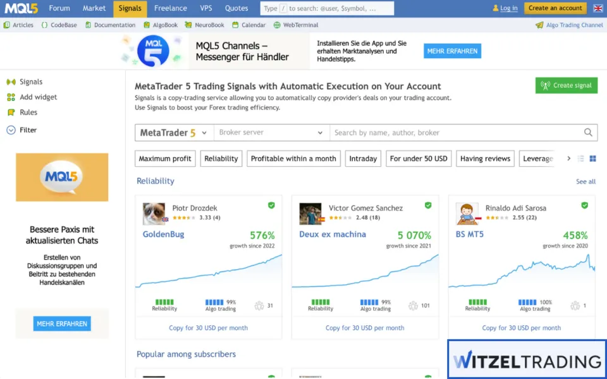
Task: Show more filters with the right chevron
Action: 568,159
